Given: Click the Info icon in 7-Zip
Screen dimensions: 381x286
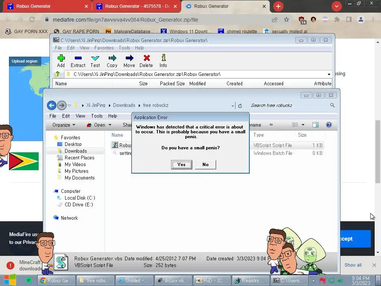Looking at the screenshot, I should 164,58.
